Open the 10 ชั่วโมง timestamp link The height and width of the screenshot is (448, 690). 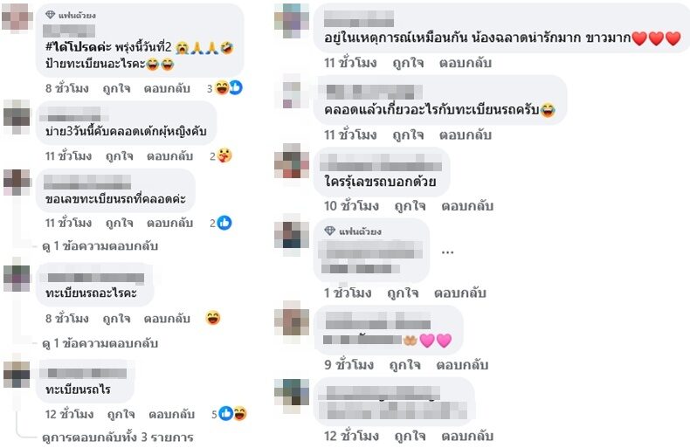351,206
